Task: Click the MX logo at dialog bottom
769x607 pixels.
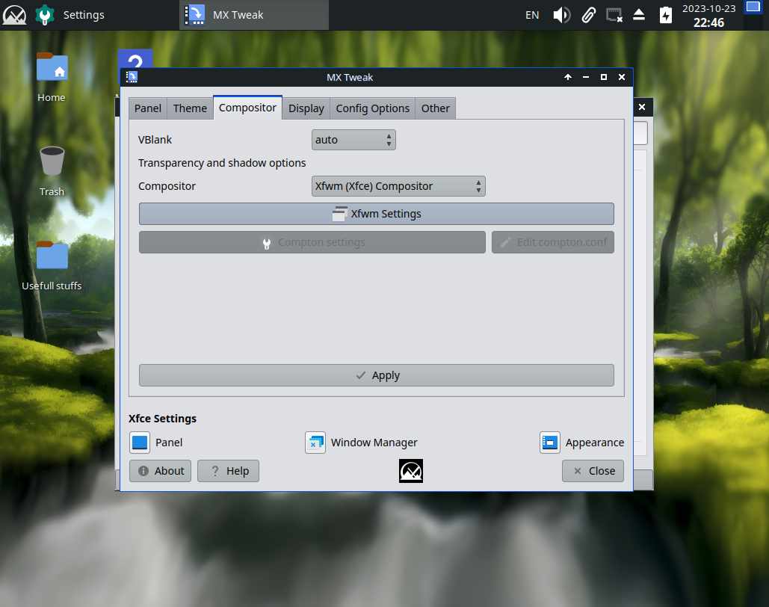Action: pyautogui.click(x=410, y=471)
